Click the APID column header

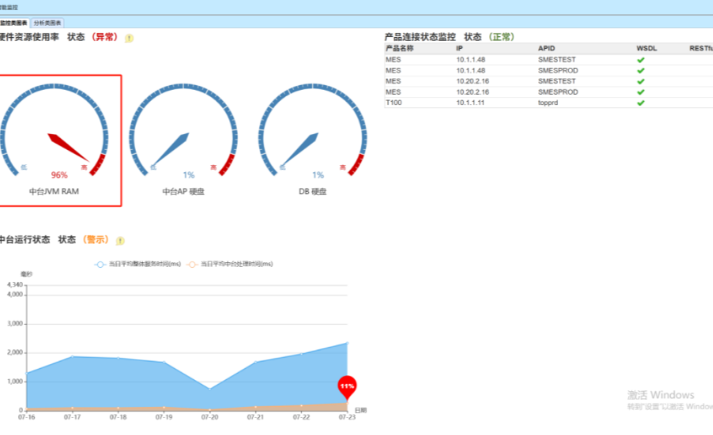[546, 49]
